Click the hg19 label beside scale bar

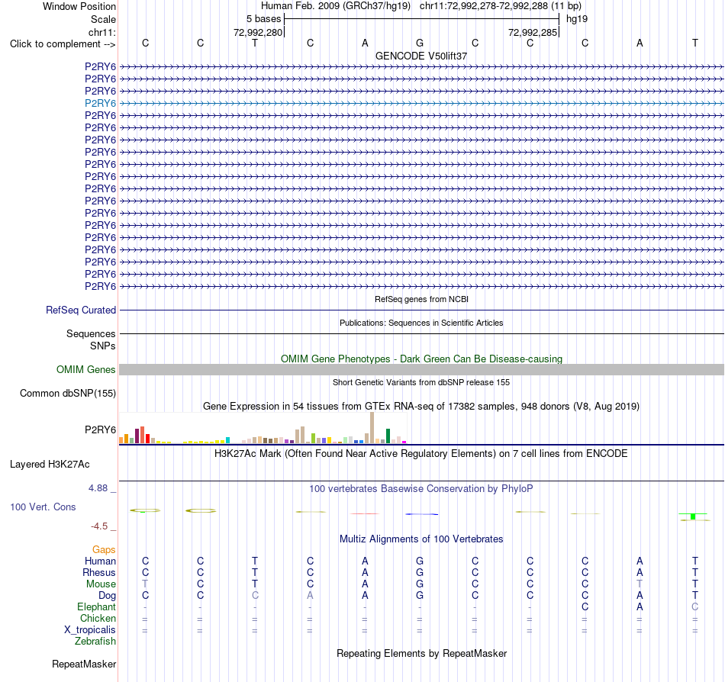577,19
